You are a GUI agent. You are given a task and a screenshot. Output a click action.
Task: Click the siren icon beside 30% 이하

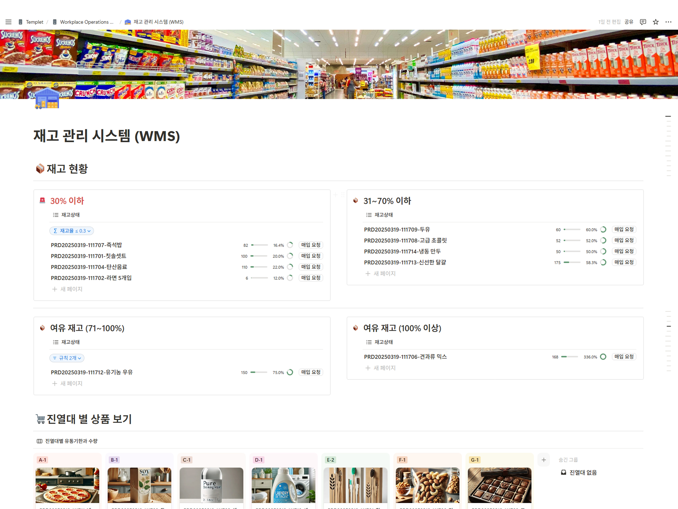tap(42, 201)
